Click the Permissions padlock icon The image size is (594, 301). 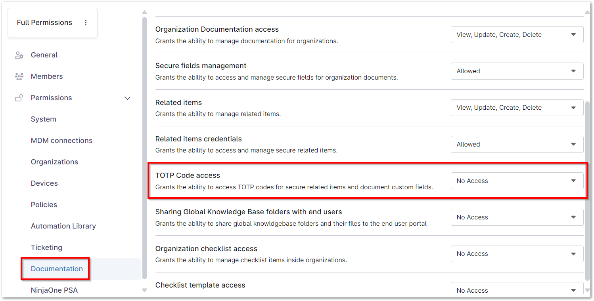coord(19,98)
